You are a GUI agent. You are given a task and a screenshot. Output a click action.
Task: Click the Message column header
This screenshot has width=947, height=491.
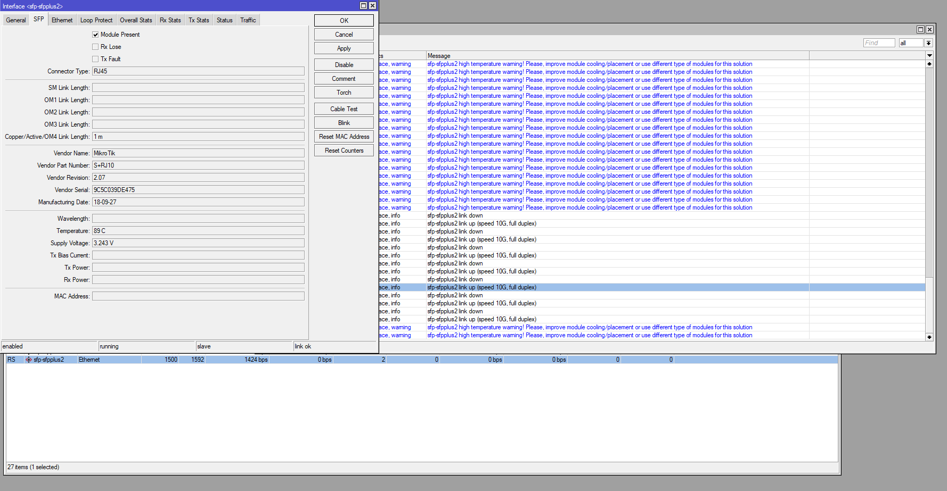[x=617, y=56]
